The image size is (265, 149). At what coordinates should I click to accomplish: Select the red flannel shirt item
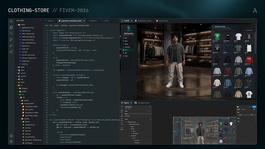tap(228, 71)
